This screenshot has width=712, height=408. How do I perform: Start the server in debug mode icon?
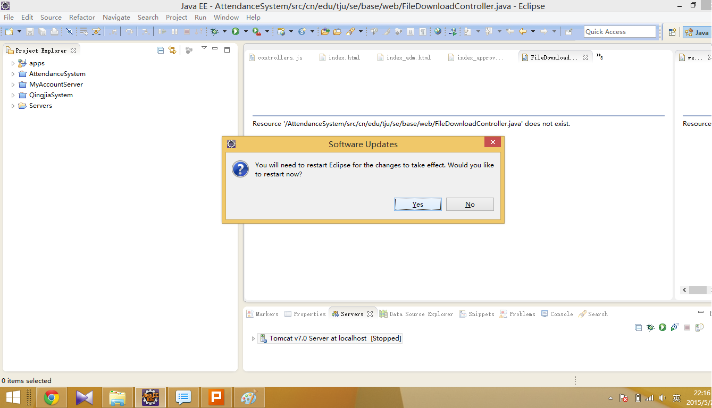tap(650, 327)
